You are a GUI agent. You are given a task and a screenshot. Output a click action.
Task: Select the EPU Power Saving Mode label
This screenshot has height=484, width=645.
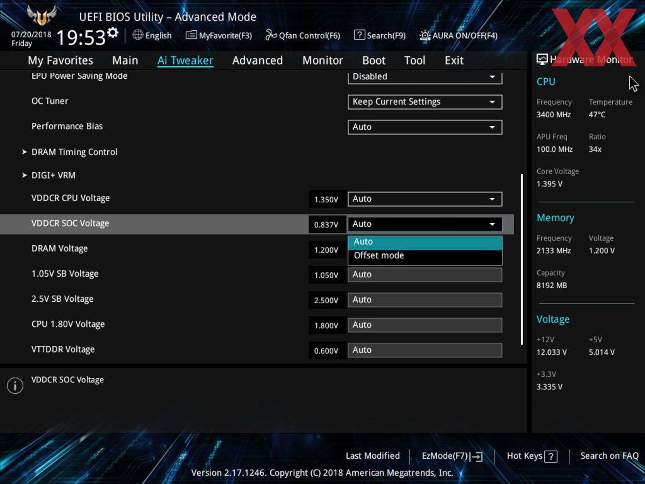pyautogui.click(x=79, y=76)
